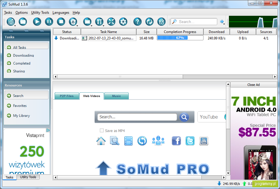Viewport: 280px width, 189px height.
Task: Open the Languages menu
Action: coord(61,13)
